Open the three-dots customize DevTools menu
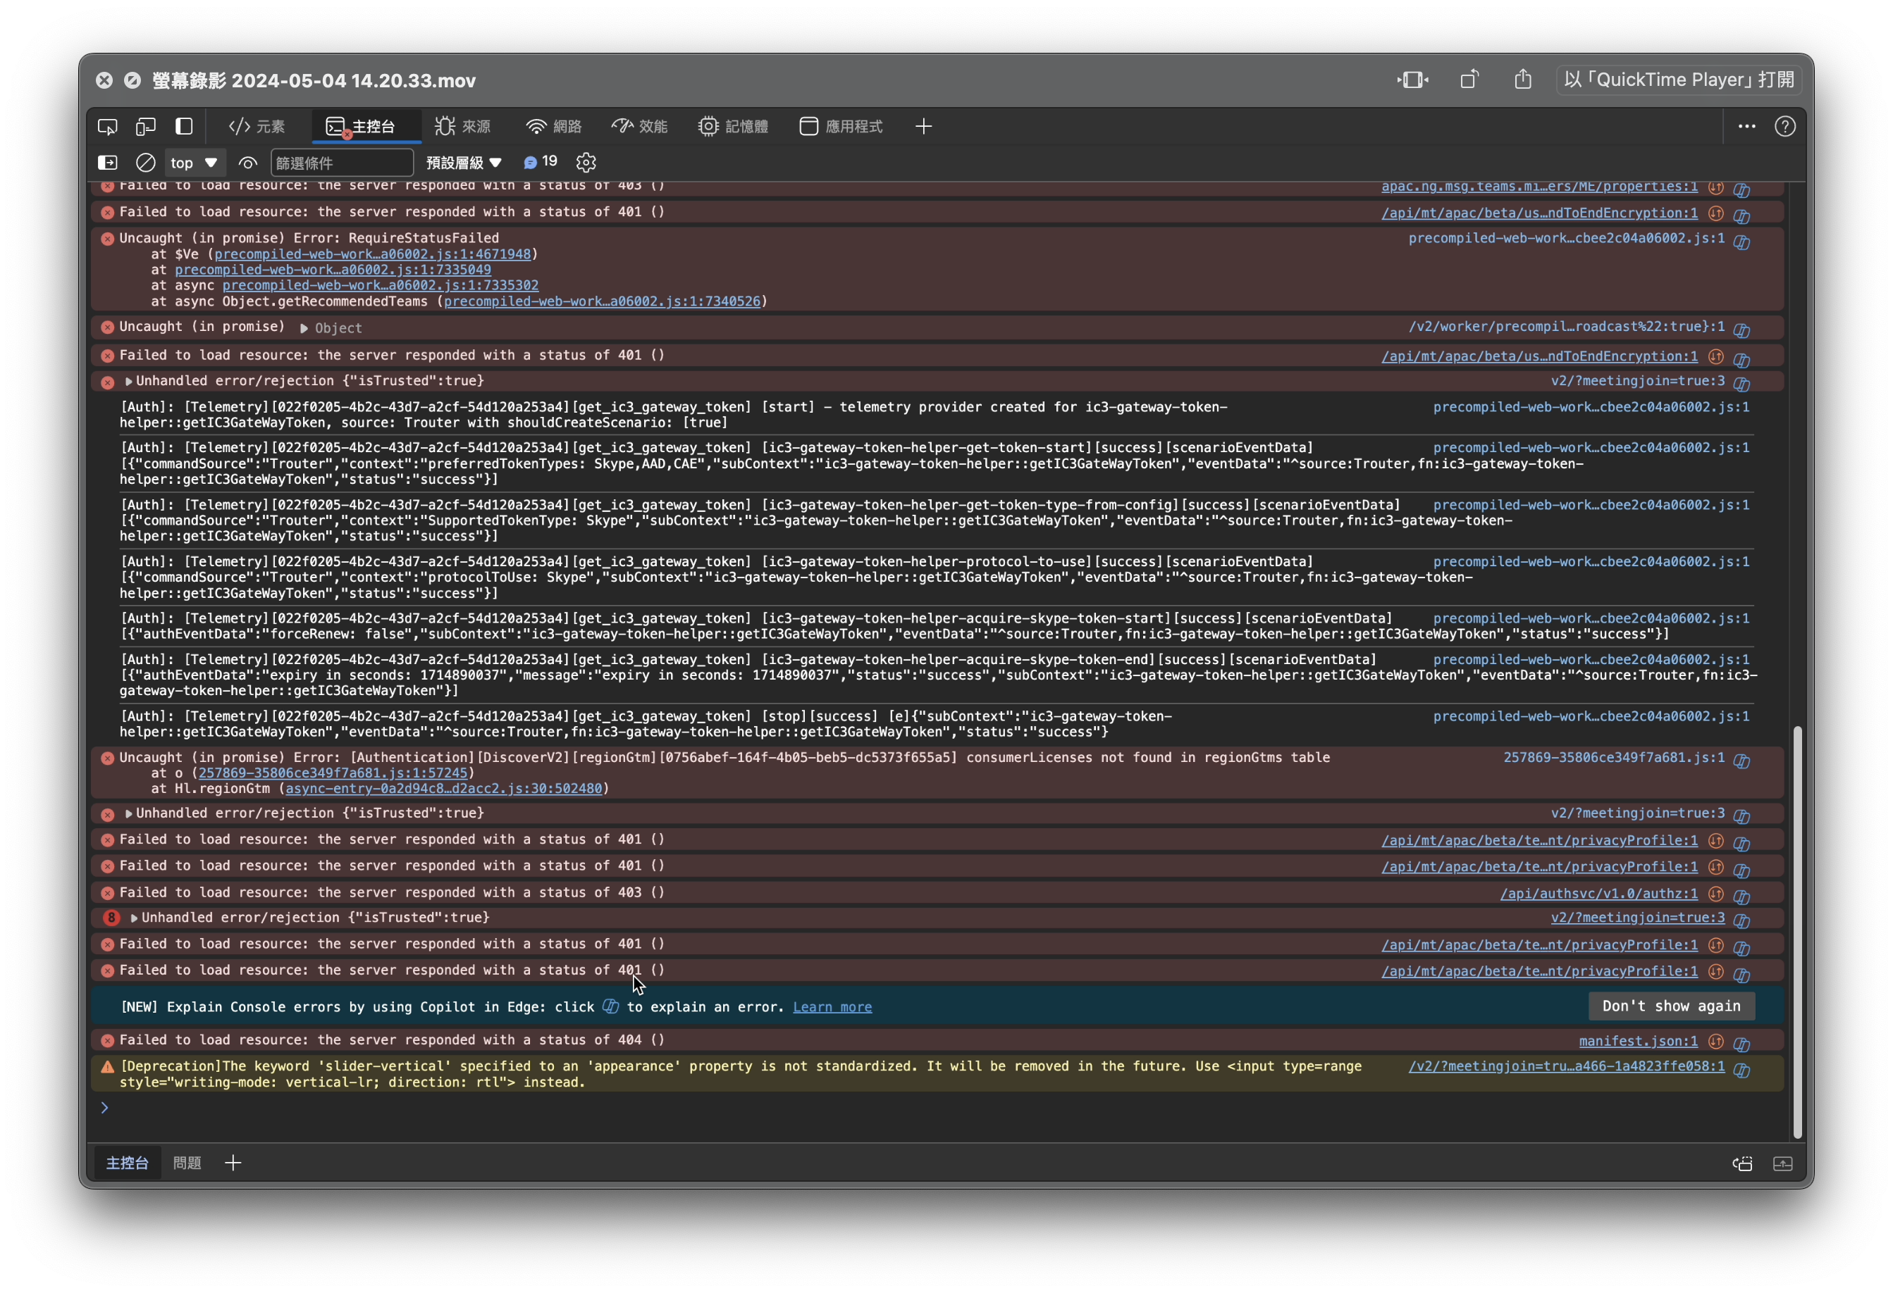 1746,127
